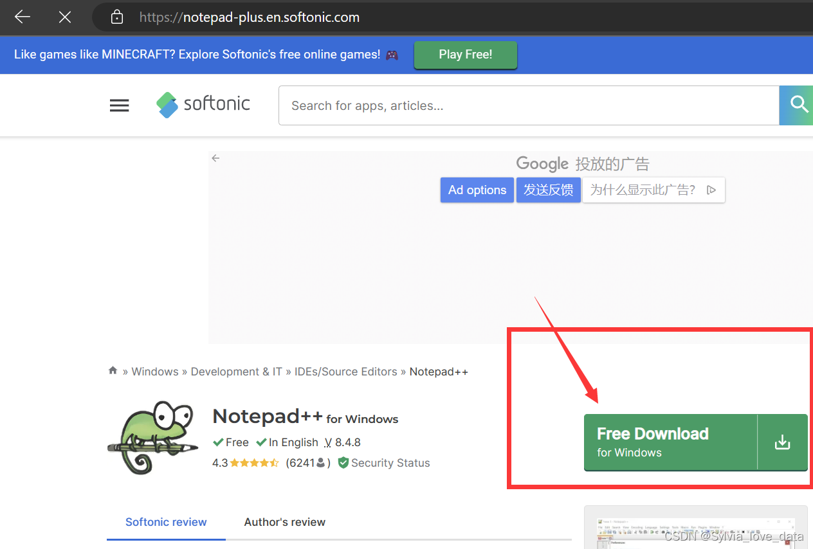The height and width of the screenshot is (549, 813).
Task: Open the home breadcrumb icon
Action: [x=113, y=371]
